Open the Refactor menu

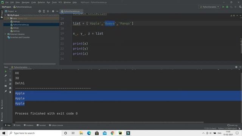41,3
